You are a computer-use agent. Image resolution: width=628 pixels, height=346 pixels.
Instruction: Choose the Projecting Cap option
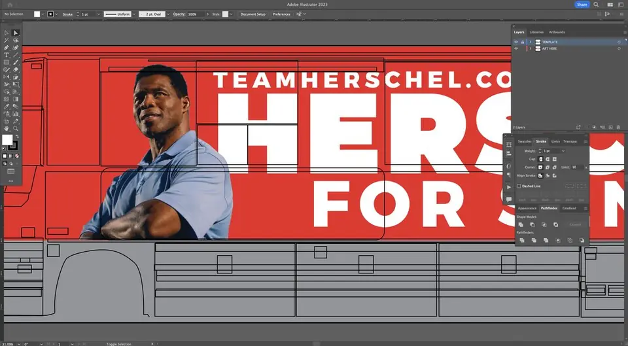coord(554,159)
